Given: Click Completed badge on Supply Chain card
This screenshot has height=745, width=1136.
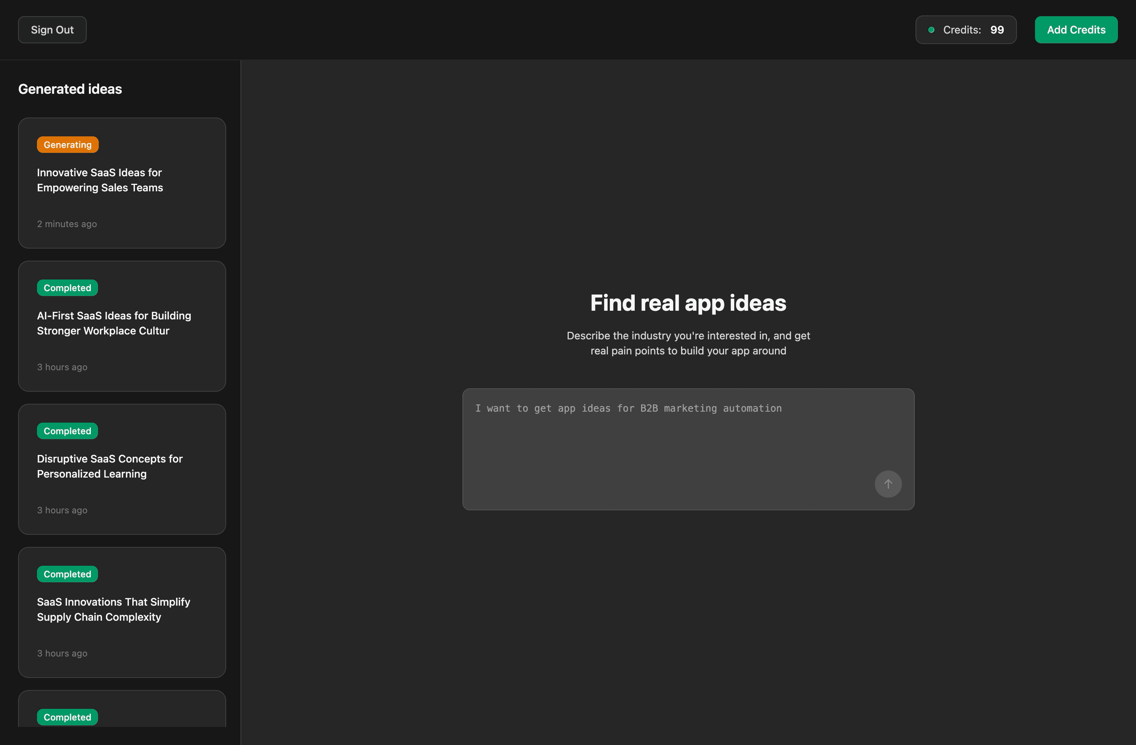Looking at the screenshot, I should tap(67, 574).
